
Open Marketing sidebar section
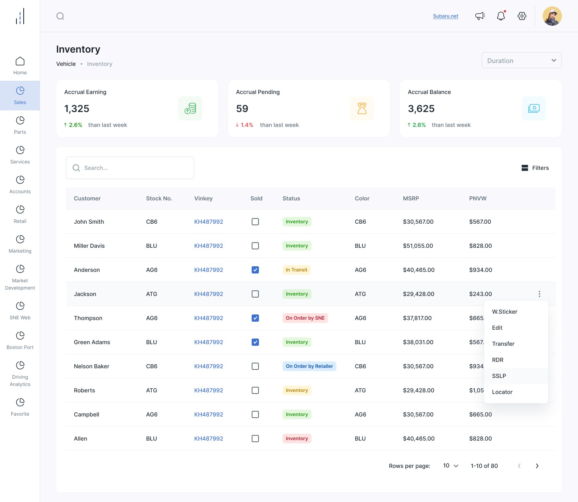pyautogui.click(x=20, y=244)
